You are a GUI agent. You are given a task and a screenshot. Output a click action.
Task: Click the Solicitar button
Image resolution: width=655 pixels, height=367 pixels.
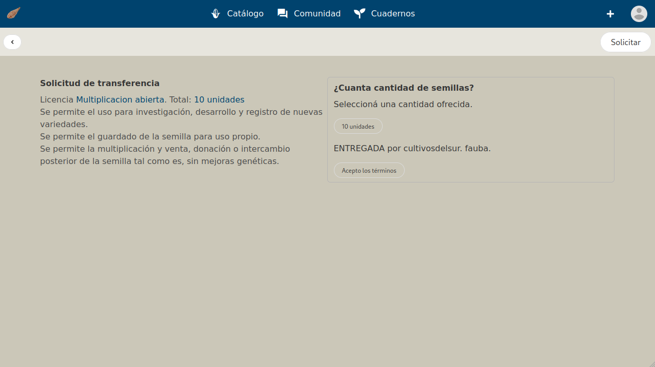pyautogui.click(x=626, y=42)
